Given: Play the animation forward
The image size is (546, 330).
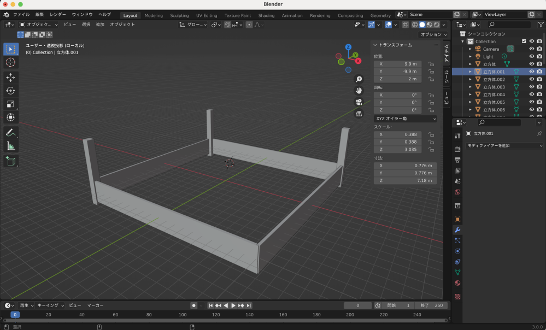Looking at the screenshot, I should tap(233, 305).
